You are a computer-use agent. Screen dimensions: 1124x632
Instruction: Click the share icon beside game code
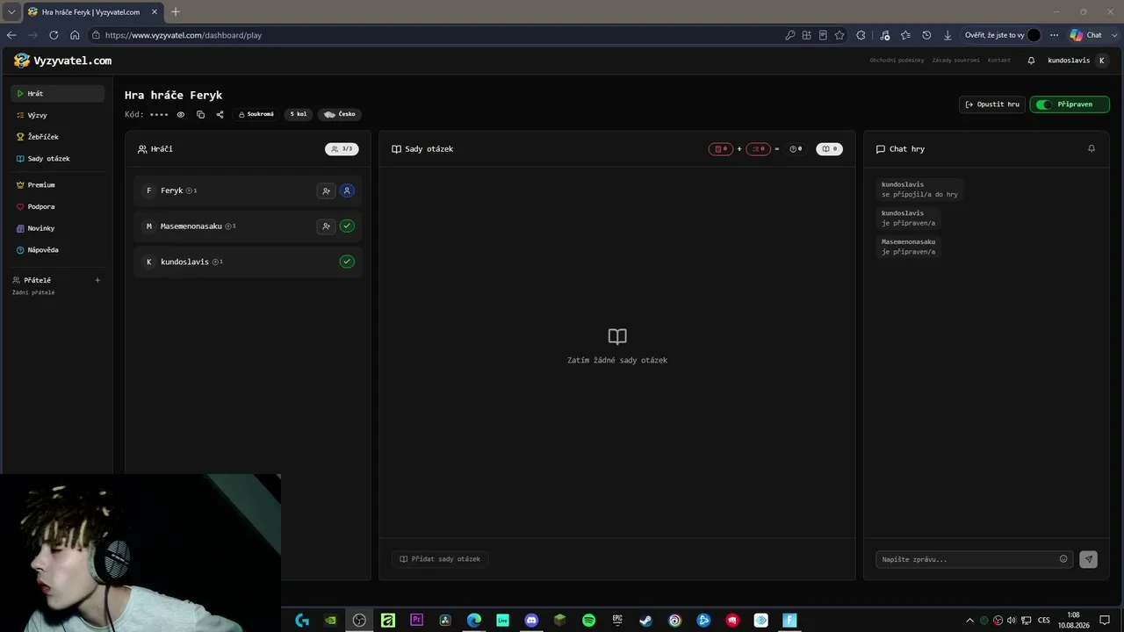(220, 114)
